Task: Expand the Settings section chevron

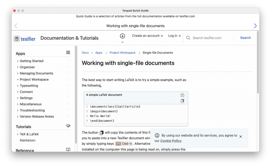Action: [18, 98]
